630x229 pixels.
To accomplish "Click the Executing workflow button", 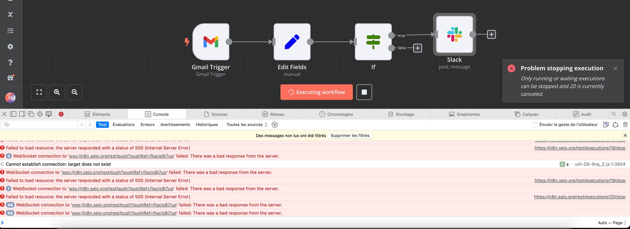I will pos(317,92).
